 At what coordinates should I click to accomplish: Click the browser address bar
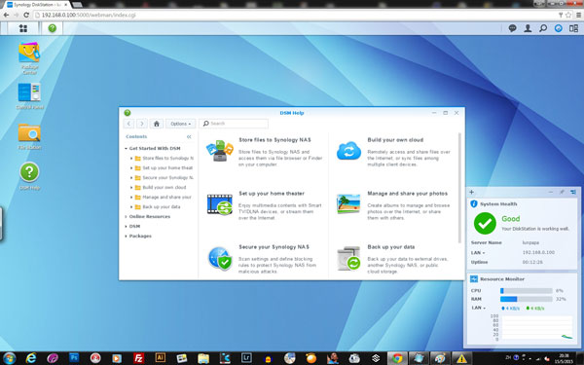click(x=294, y=15)
